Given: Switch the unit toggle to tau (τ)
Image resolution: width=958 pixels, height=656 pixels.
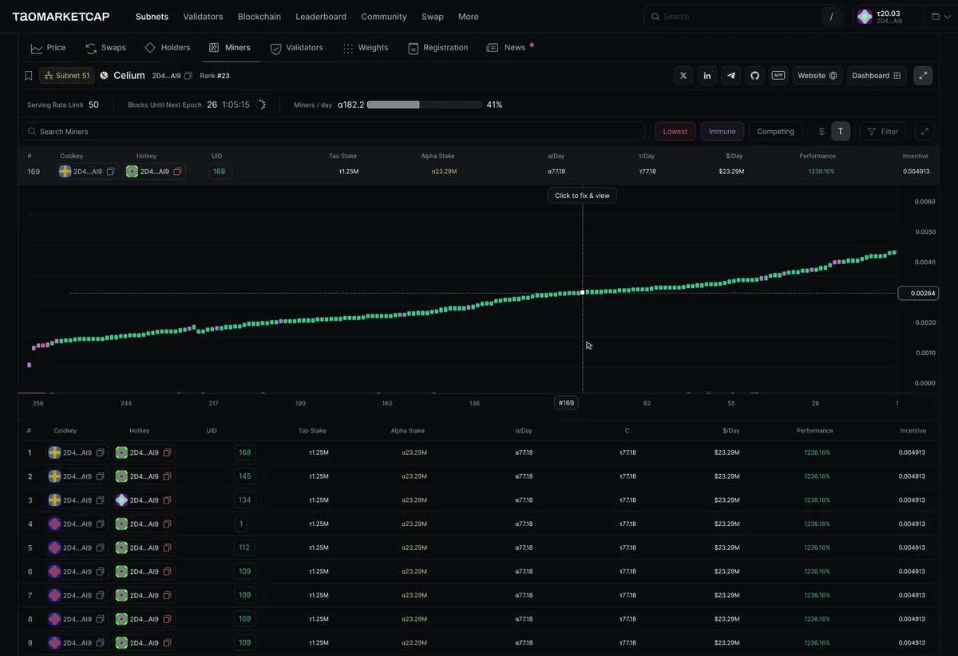Looking at the screenshot, I should pos(841,132).
